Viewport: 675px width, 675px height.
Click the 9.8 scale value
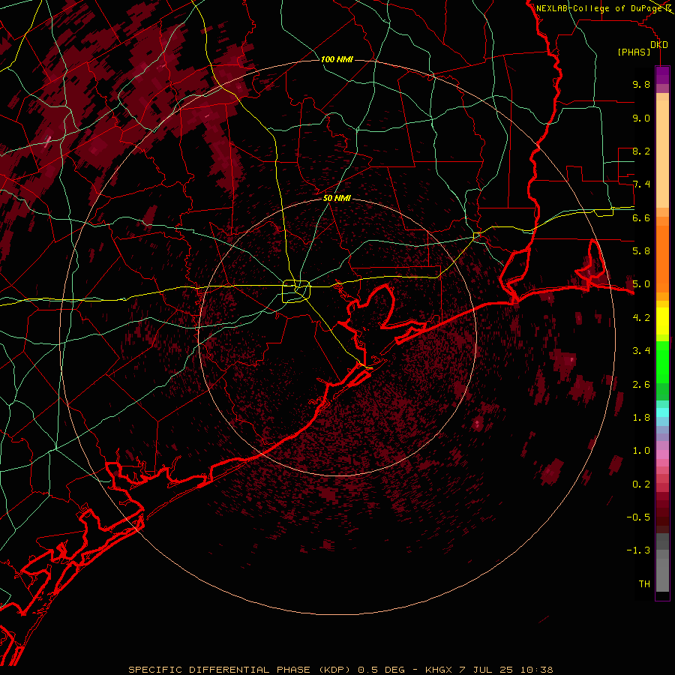tap(641, 84)
